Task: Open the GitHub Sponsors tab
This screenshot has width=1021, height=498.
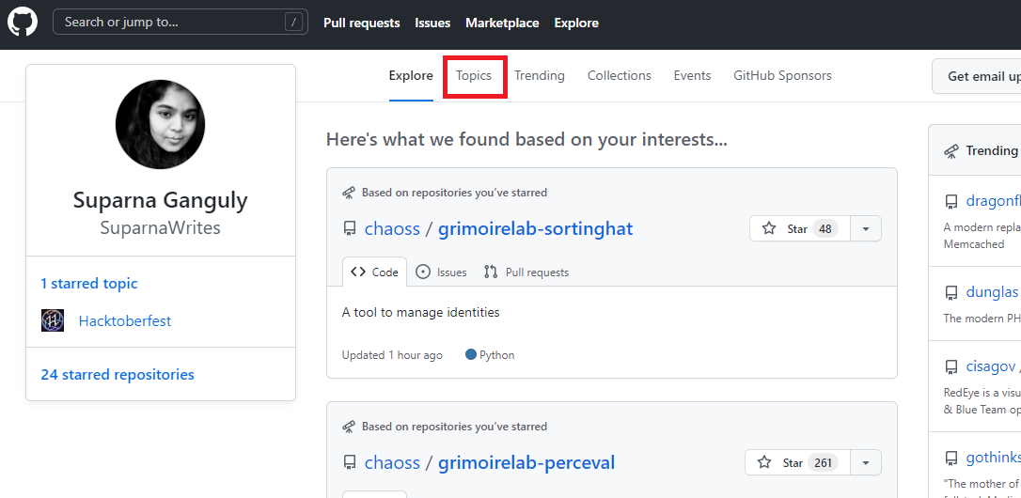Action: click(782, 75)
